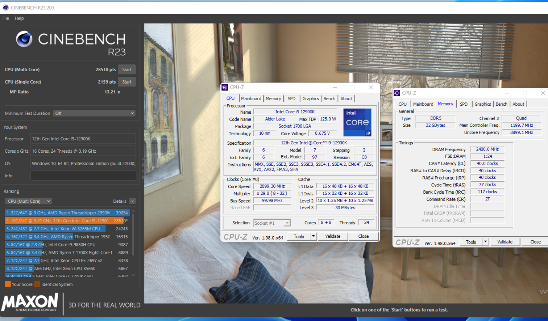This screenshot has height=321, width=548.
Task: Select the CPU tab in front CPU-Z window
Action: pos(231,98)
